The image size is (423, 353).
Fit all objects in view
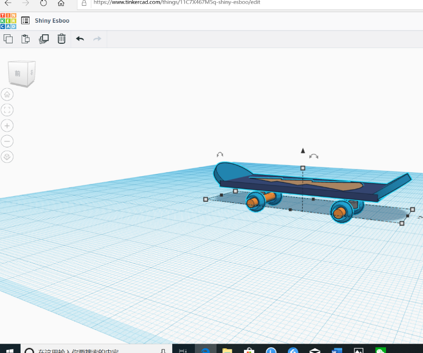point(7,110)
